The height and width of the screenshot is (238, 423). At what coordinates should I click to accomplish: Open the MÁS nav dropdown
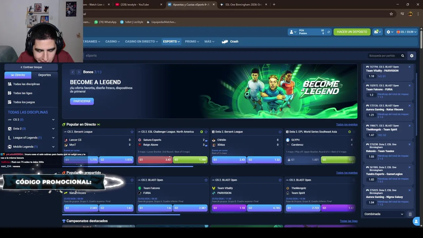pos(209,42)
